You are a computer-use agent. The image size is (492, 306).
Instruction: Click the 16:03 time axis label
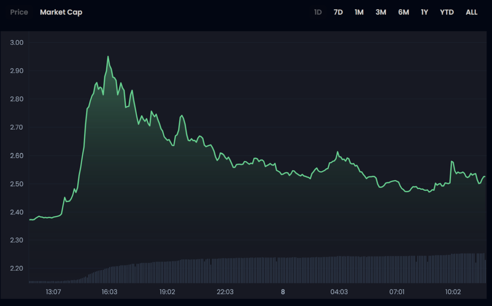pyautogui.click(x=109, y=292)
